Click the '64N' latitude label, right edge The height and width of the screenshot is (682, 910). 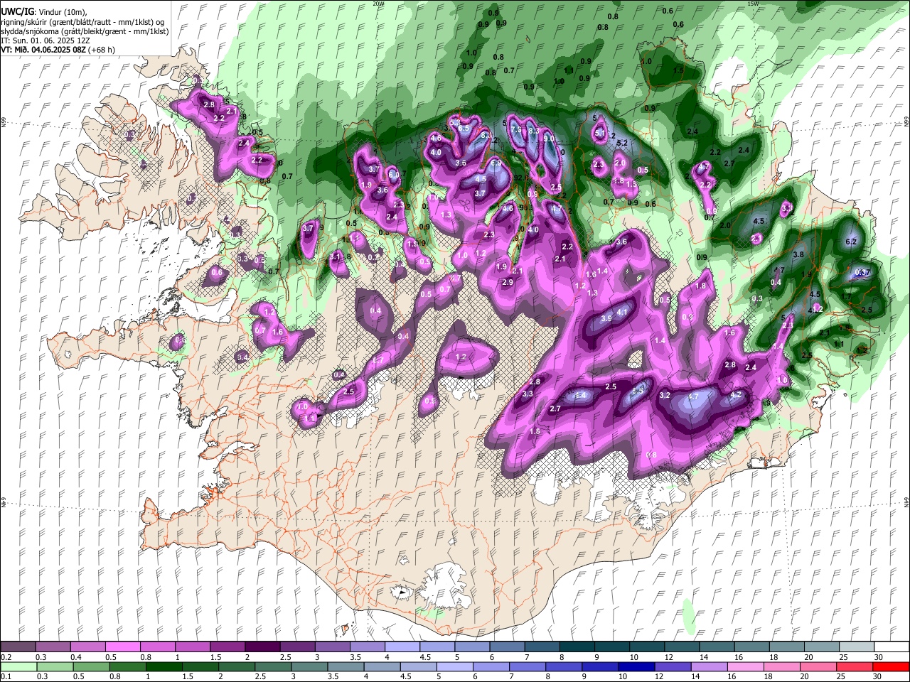tap(906, 502)
